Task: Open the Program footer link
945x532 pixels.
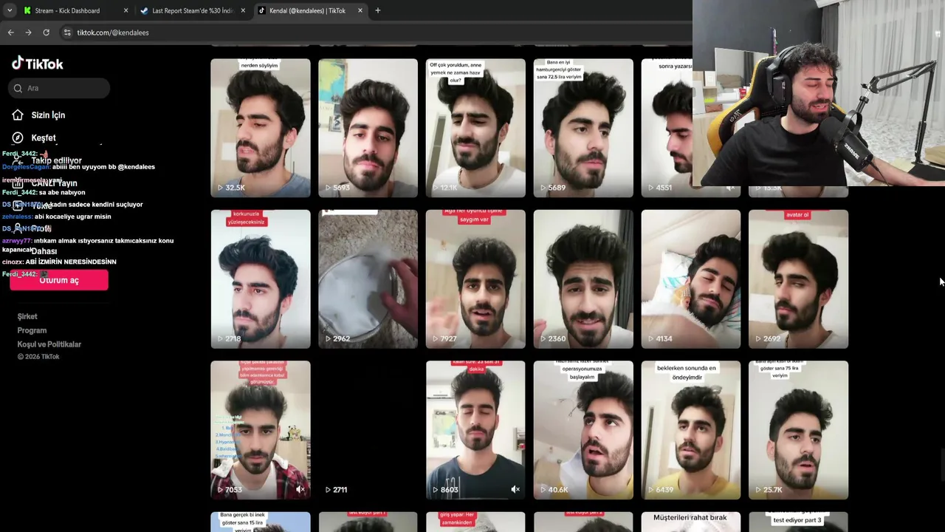Action: point(32,330)
